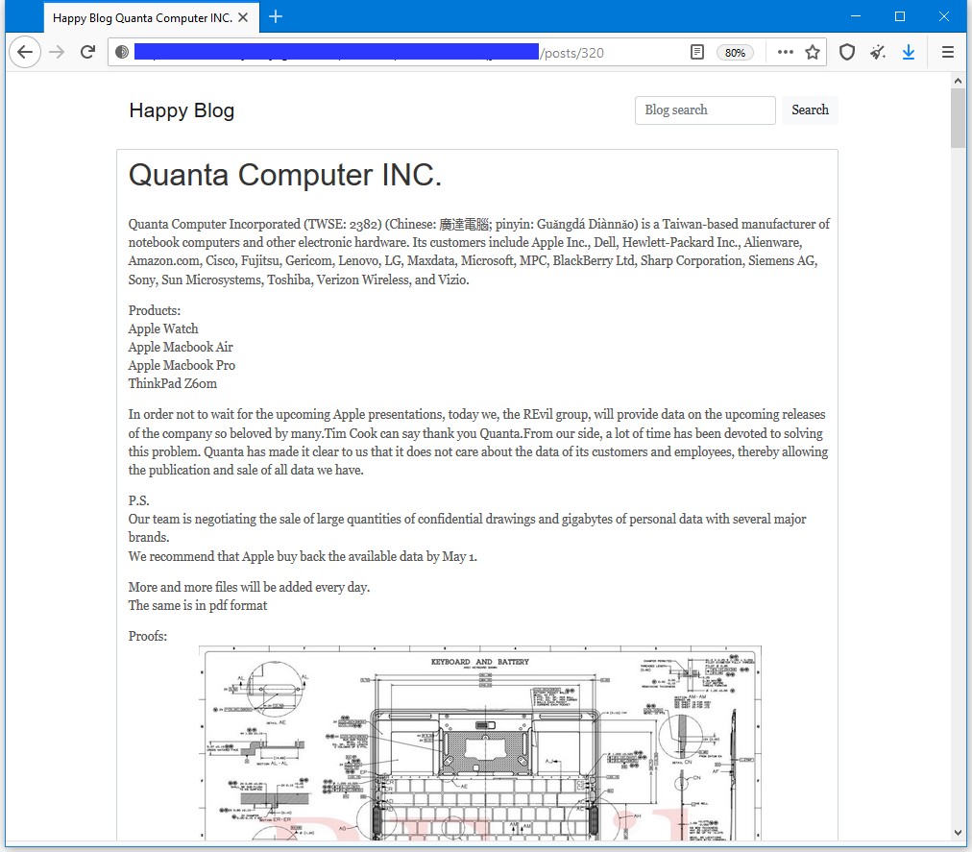Open the Downloads panel arrow
The image size is (972, 852).
(909, 52)
